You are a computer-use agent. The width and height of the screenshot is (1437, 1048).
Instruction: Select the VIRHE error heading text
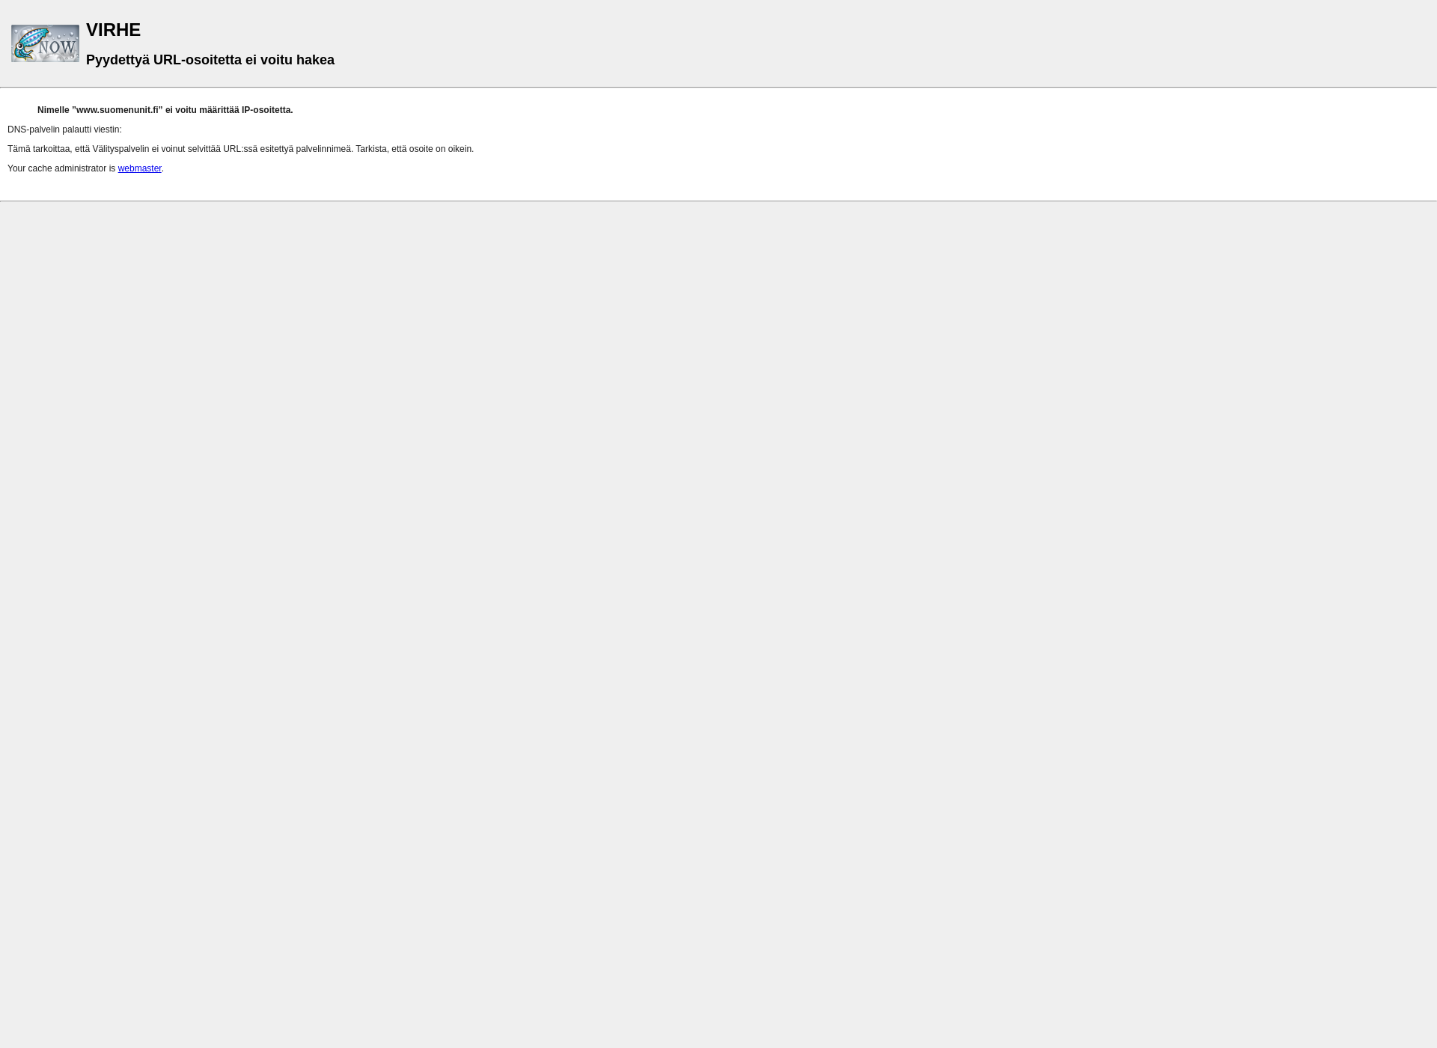(x=113, y=29)
